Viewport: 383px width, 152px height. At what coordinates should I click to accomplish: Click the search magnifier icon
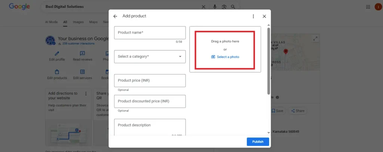click(233, 7)
